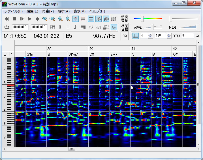The width and height of the screenshot is (203, 160).
Task: Open the 再生(P) menu
Action: (x=48, y=11)
